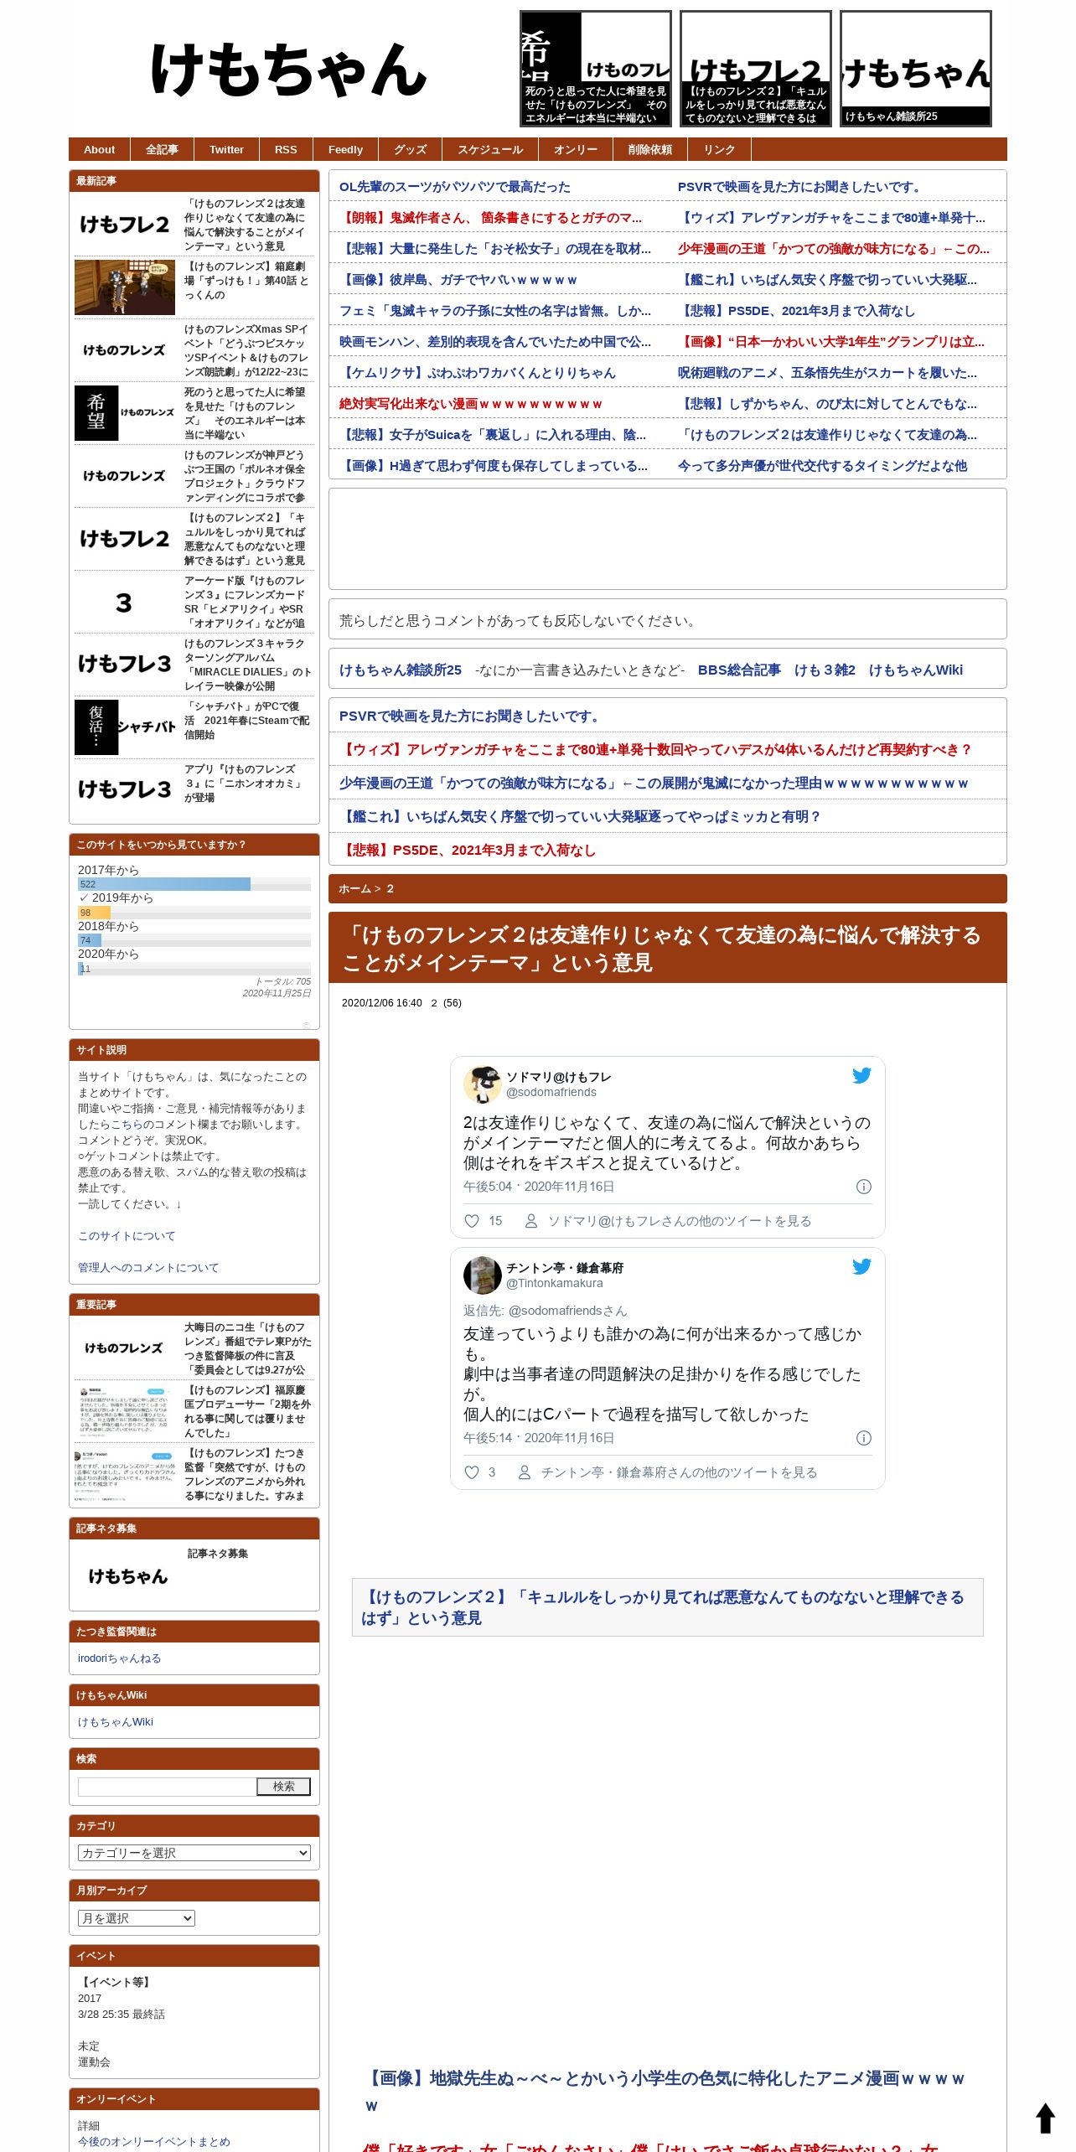Viewport: 1076px width, 2152px height.
Task: Click person icon beside チントン亭 other tweets
Action: point(524,1472)
